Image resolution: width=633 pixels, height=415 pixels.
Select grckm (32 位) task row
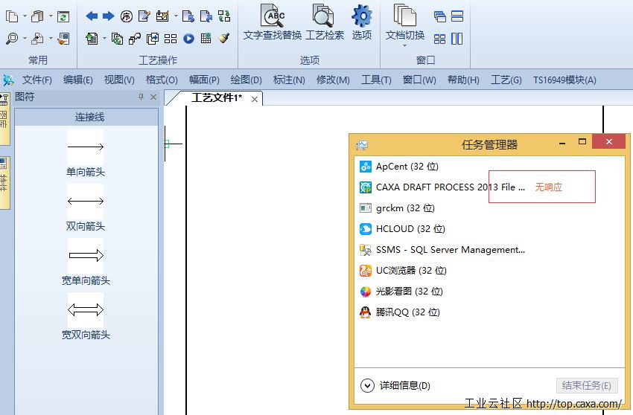click(x=489, y=208)
